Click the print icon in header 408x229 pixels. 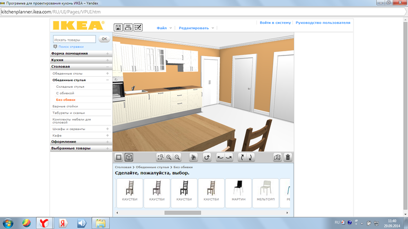point(128,28)
